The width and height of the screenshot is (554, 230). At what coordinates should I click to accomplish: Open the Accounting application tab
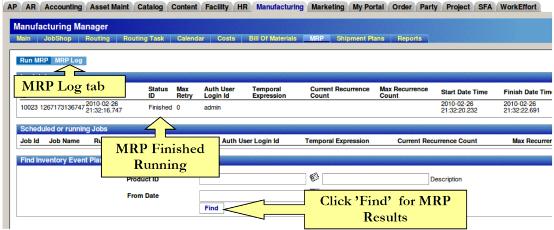click(x=64, y=7)
